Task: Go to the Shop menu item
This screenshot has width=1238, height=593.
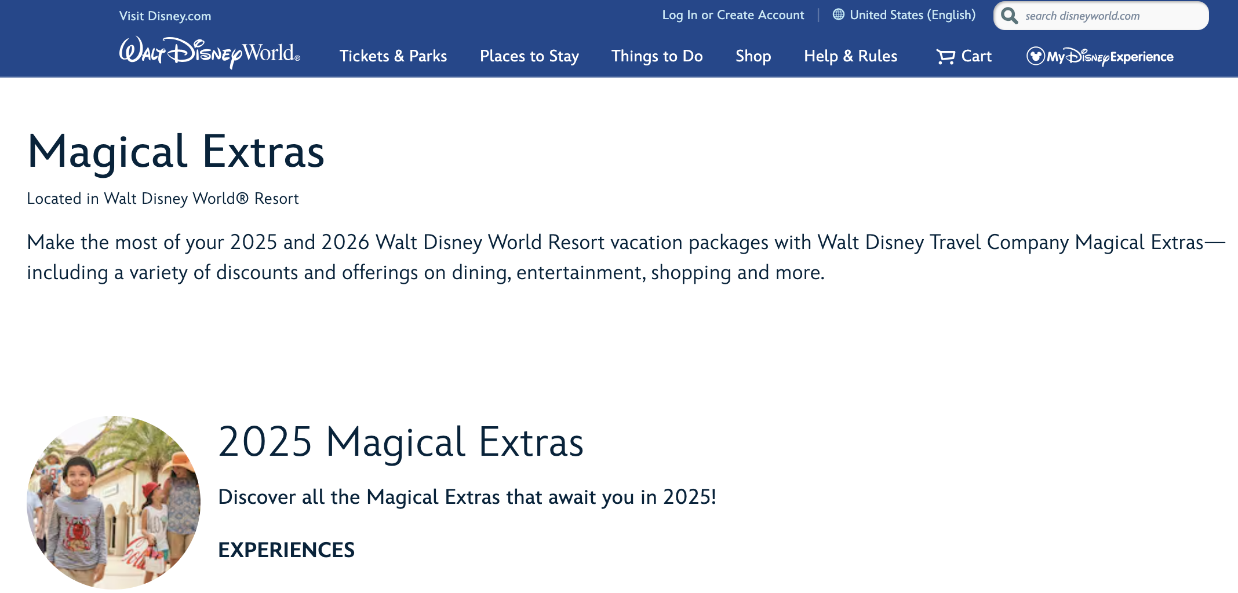Action: click(753, 56)
